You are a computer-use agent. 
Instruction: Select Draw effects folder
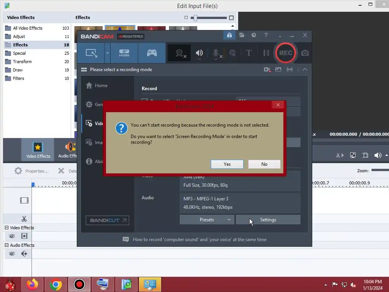[37, 70]
